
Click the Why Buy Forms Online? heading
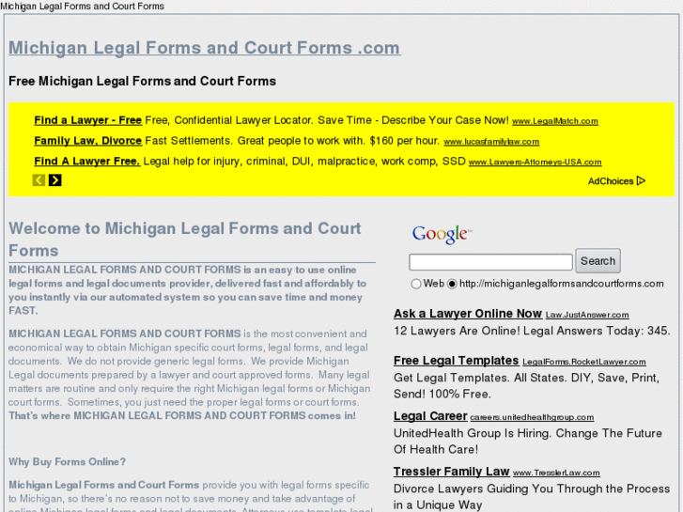67,462
